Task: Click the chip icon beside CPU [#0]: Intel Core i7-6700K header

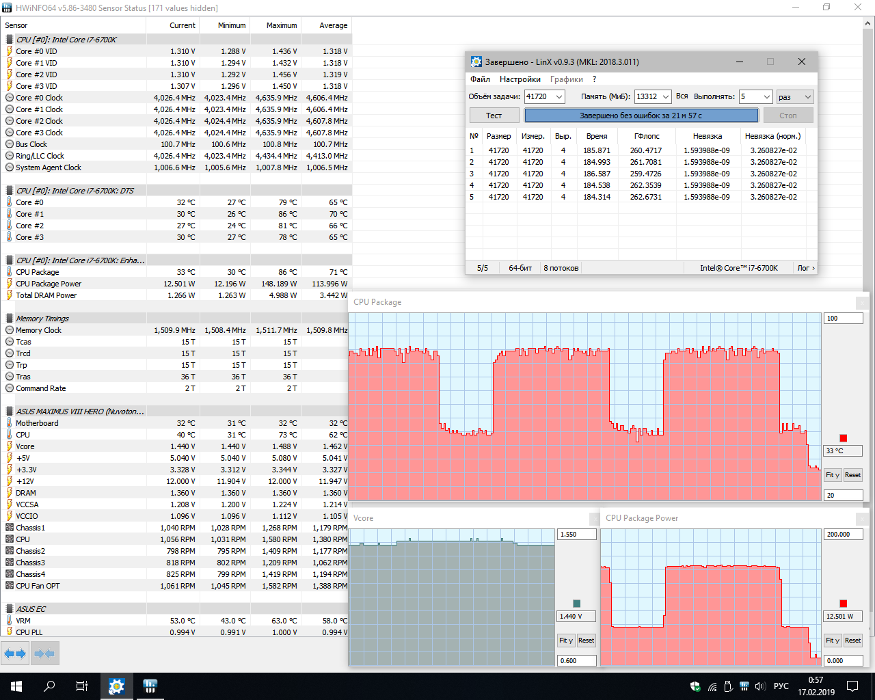Action: pos(10,40)
